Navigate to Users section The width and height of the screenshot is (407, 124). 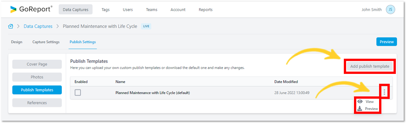click(x=128, y=10)
